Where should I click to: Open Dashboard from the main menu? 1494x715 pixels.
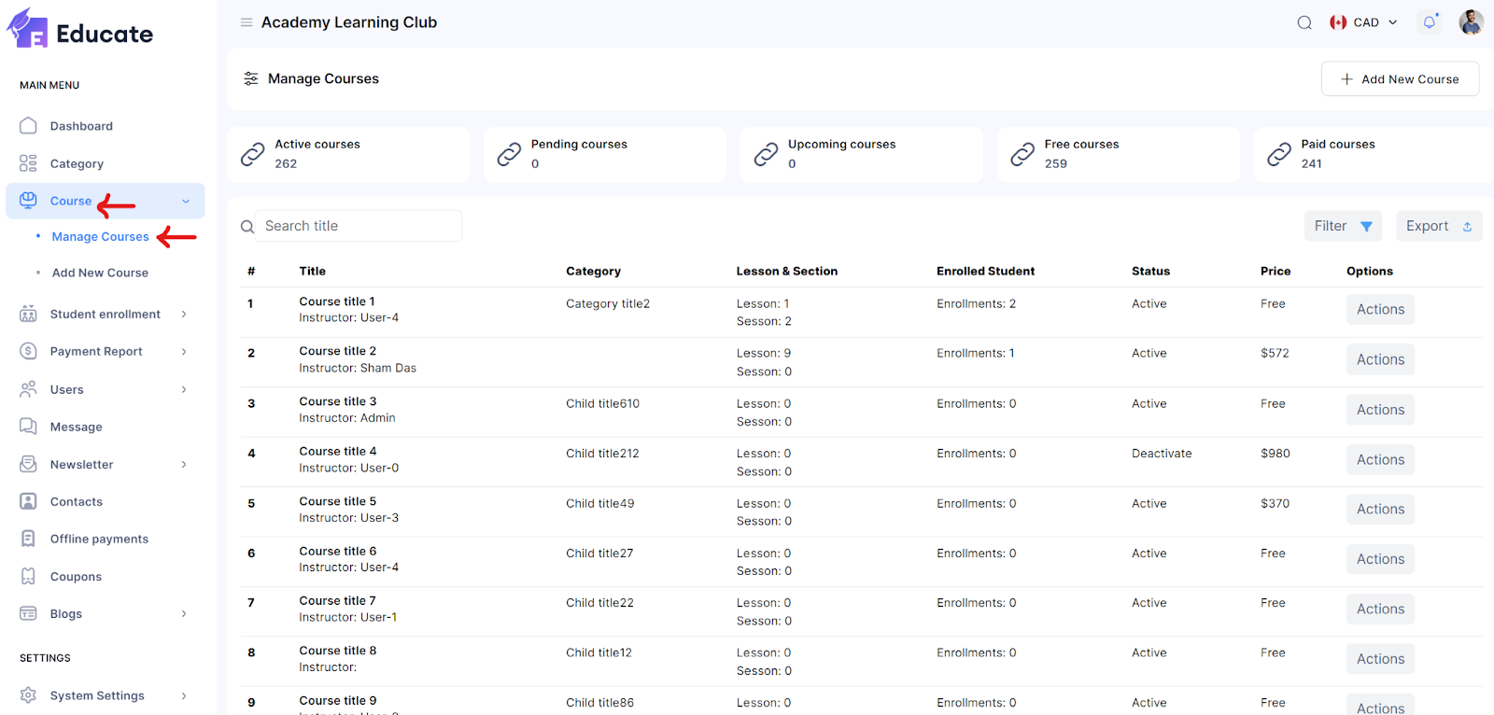[81, 126]
